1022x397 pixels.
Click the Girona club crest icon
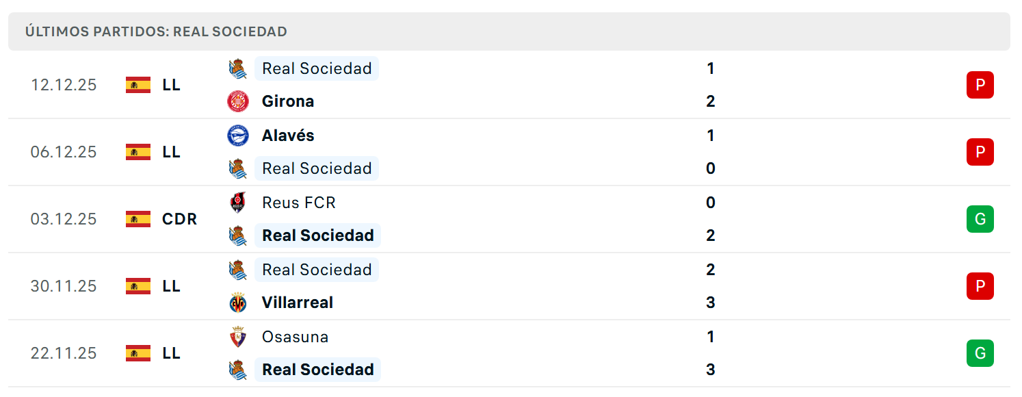click(238, 101)
